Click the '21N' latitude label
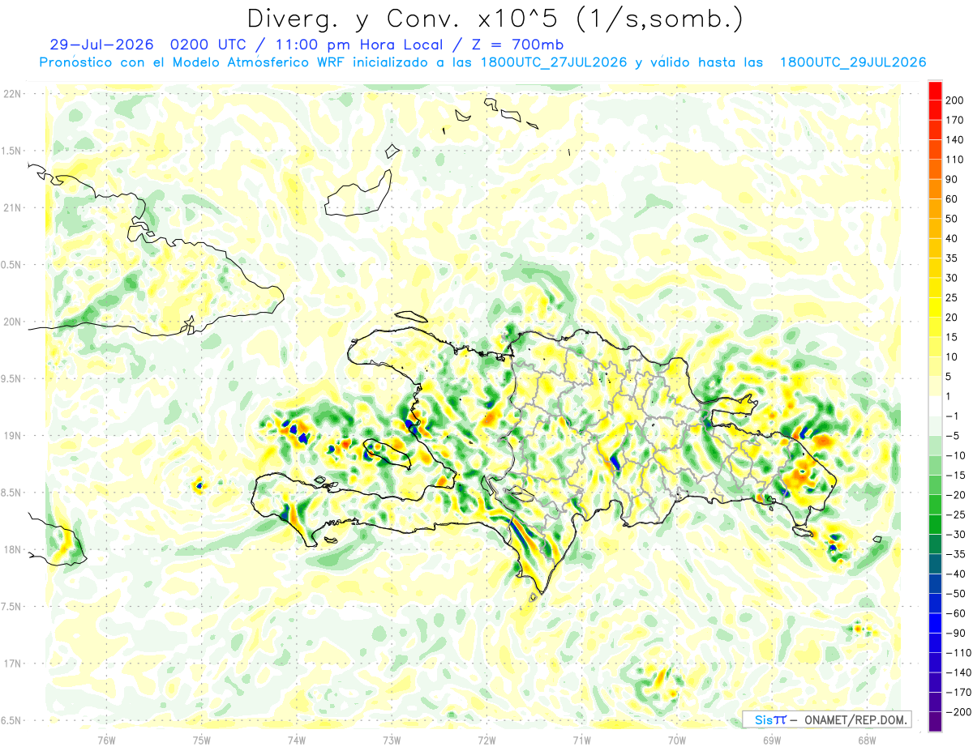 [11, 207]
